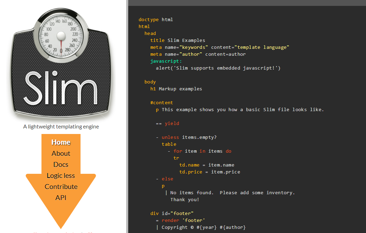Click "= render 'footer'" code line
The image size is (366, 233).
(x=180, y=221)
